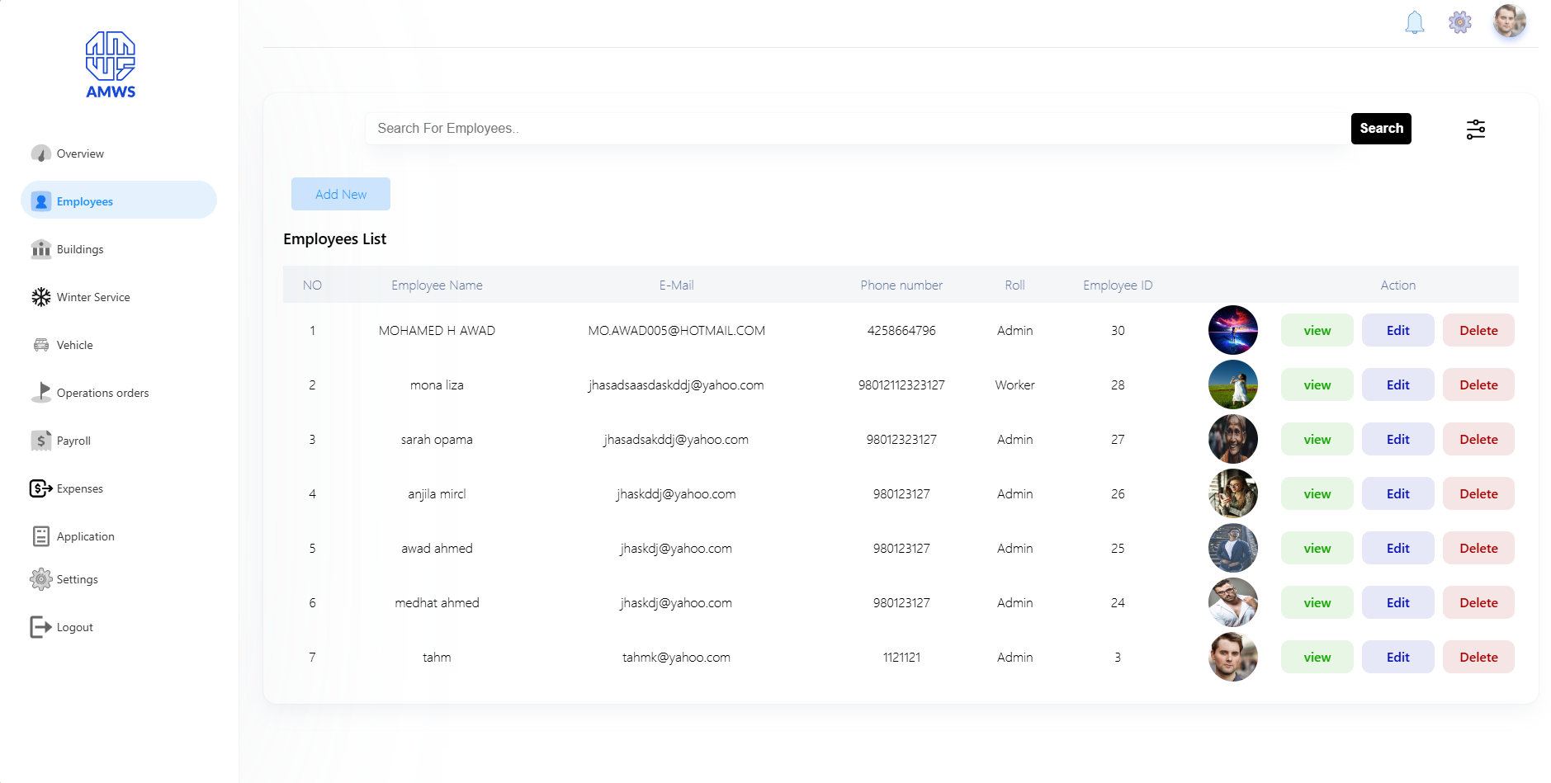This screenshot has height=783, width=1551.
Task: View employee MOHAMED H AWAD
Action: click(x=1317, y=330)
